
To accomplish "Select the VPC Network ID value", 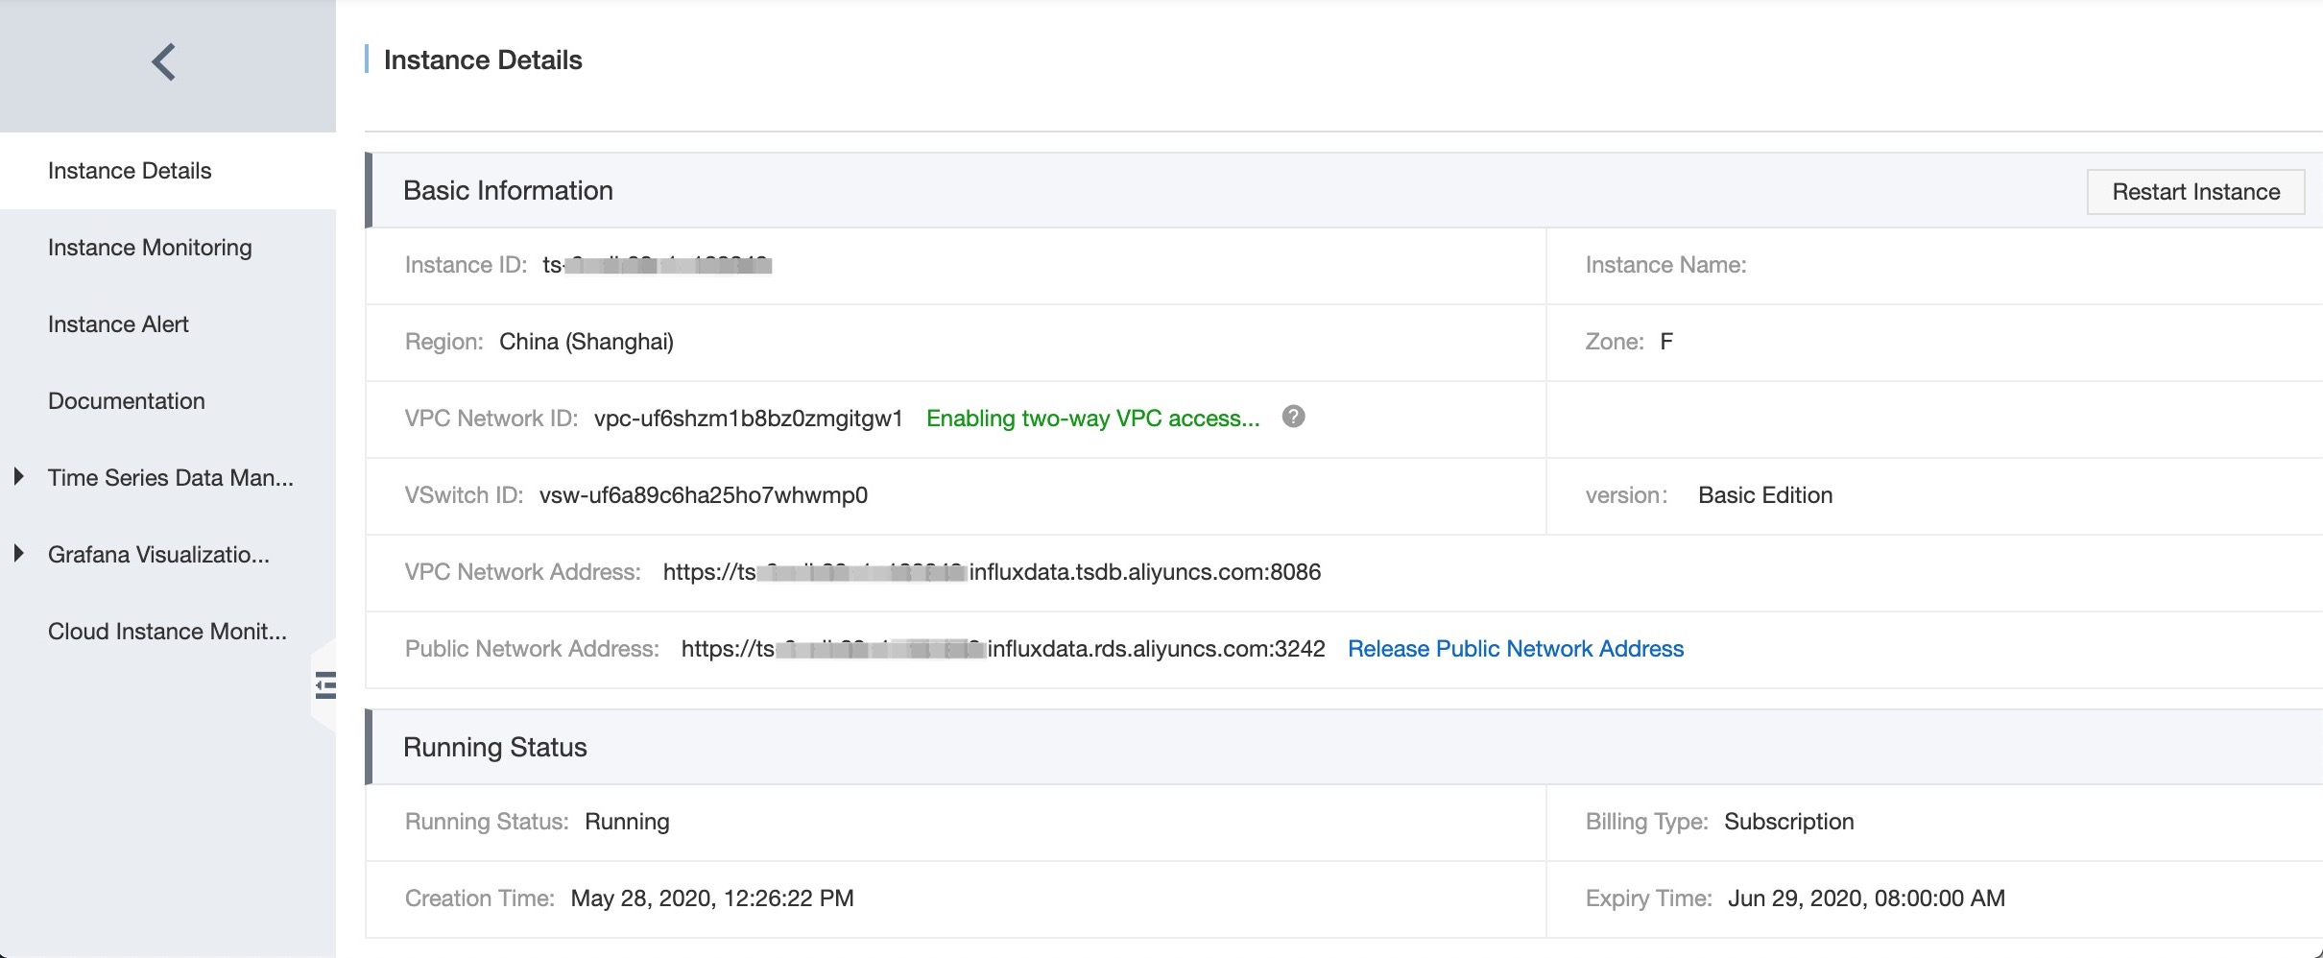I will click(748, 419).
